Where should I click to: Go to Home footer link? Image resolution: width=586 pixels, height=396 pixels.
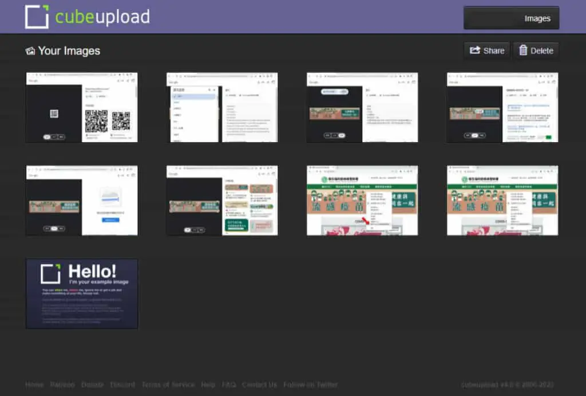(x=34, y=385)
